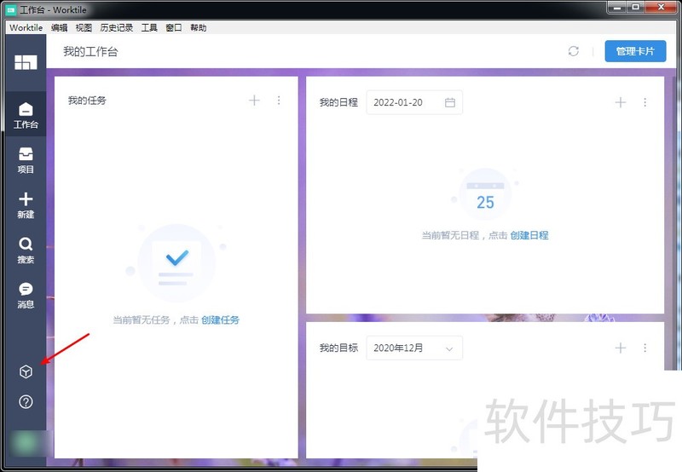Click the 管理卡片 button
This screenshot has height=472, width=682.
(635, 51)
